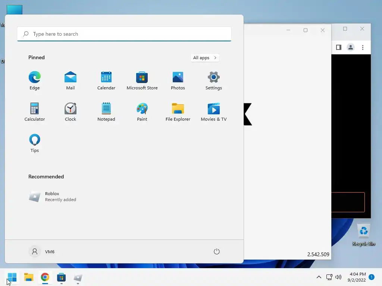The image size is (382, 286).
Task: Select the Recycle Bin desktop icon
Action: pyautogui.click(x=363, y=235)
